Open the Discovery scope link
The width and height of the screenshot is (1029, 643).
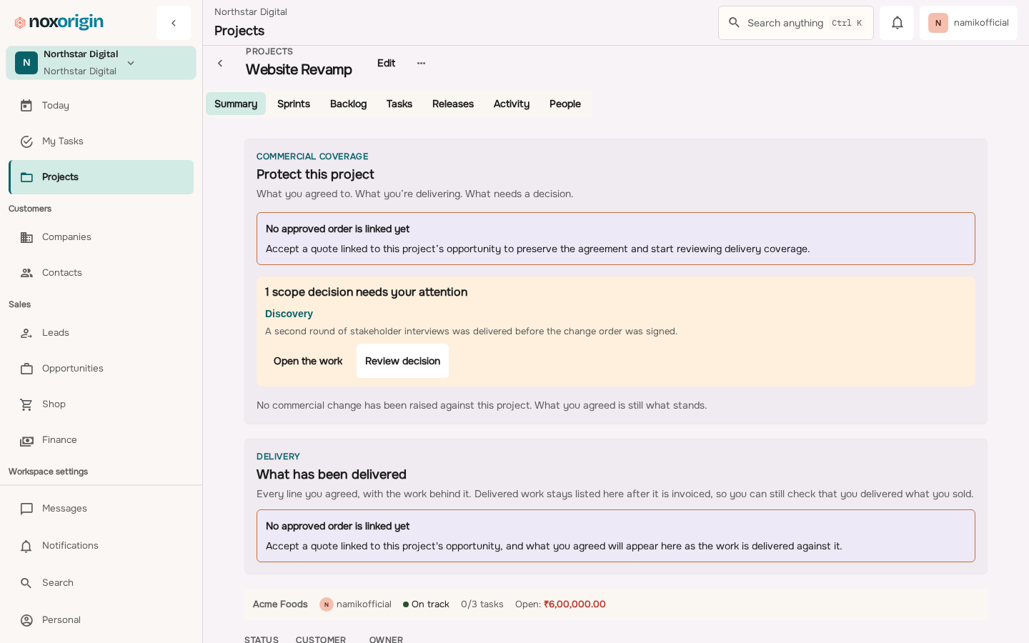click(x=289, y=314)
